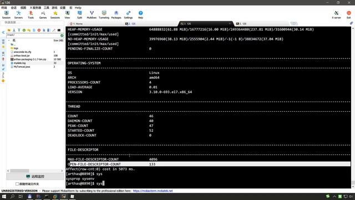Select the MyTomcat.java file
The width and height of the screenshot is (355, 200).
point(22,67)
